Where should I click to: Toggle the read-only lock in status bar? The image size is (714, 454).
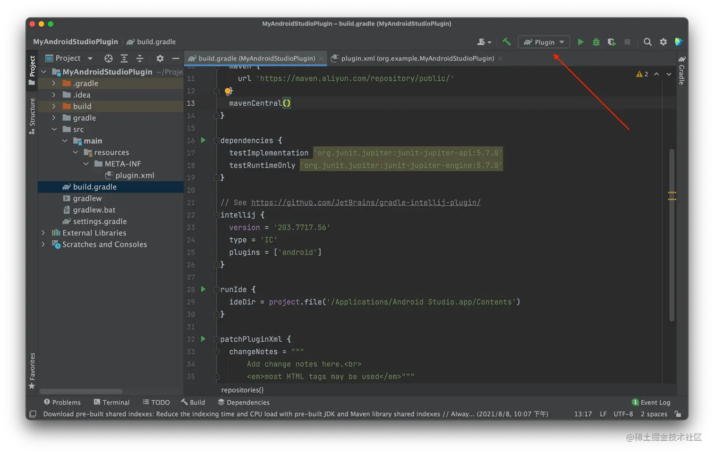tap(678, 414)
